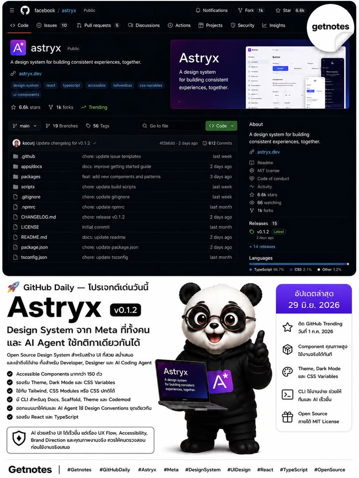Select the accessible topic tag
359x478 pixels.
tap(96, 85)
